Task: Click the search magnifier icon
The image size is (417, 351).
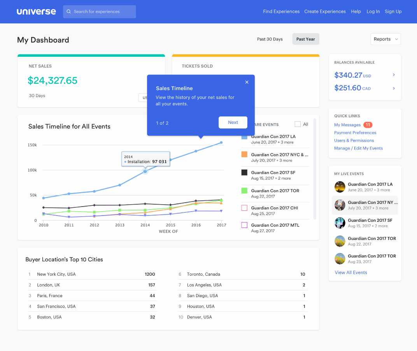Action: [69, 12]
